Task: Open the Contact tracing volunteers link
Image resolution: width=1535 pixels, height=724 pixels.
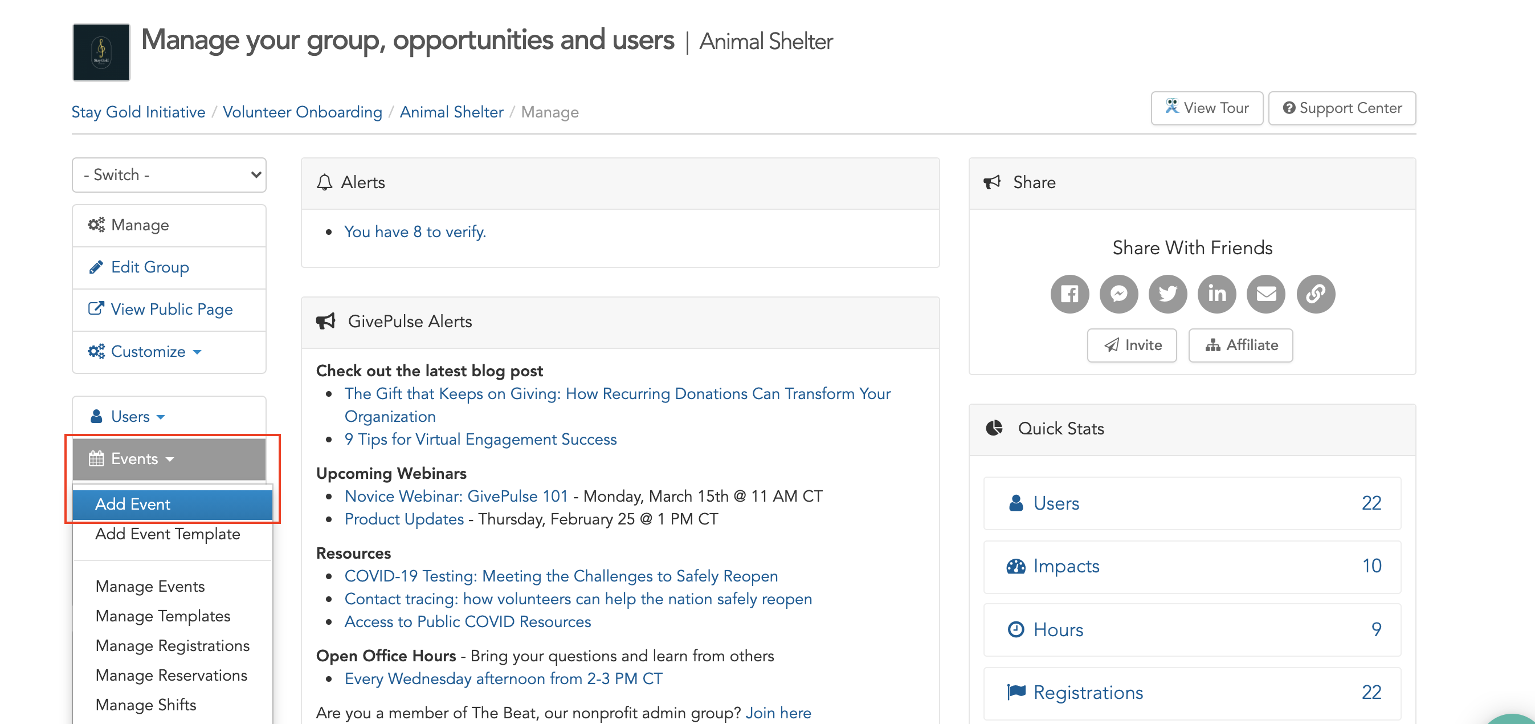Action: tap(578, 599)
